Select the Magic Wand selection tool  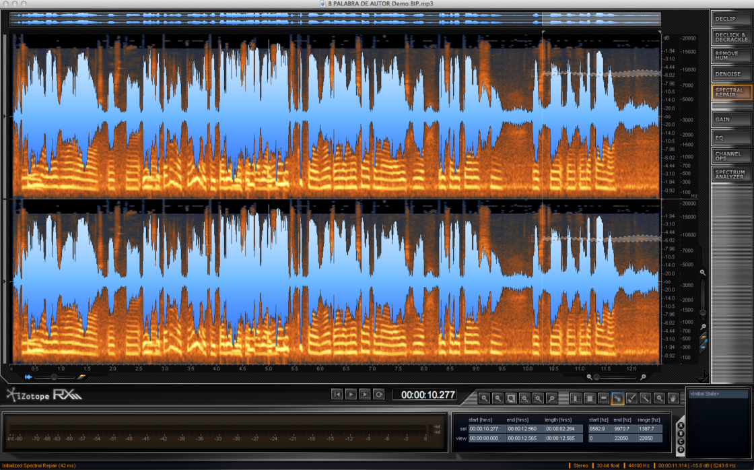(x=645, y=398)
